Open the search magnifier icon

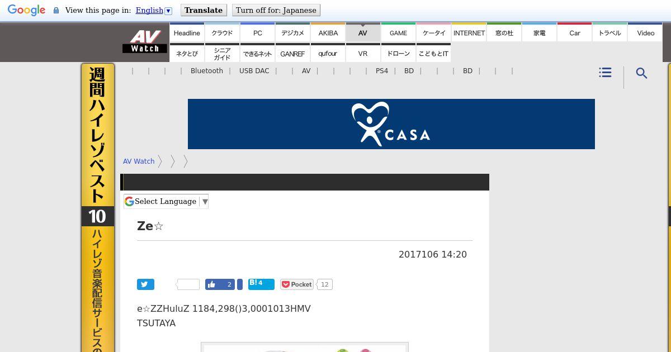tap(641, 73)
